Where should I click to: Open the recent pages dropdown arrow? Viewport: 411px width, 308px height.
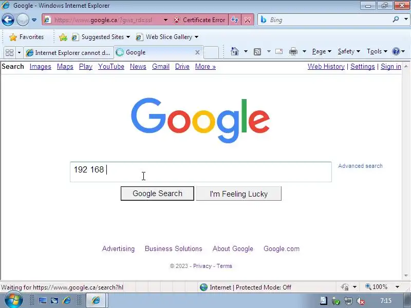[34, 20]
